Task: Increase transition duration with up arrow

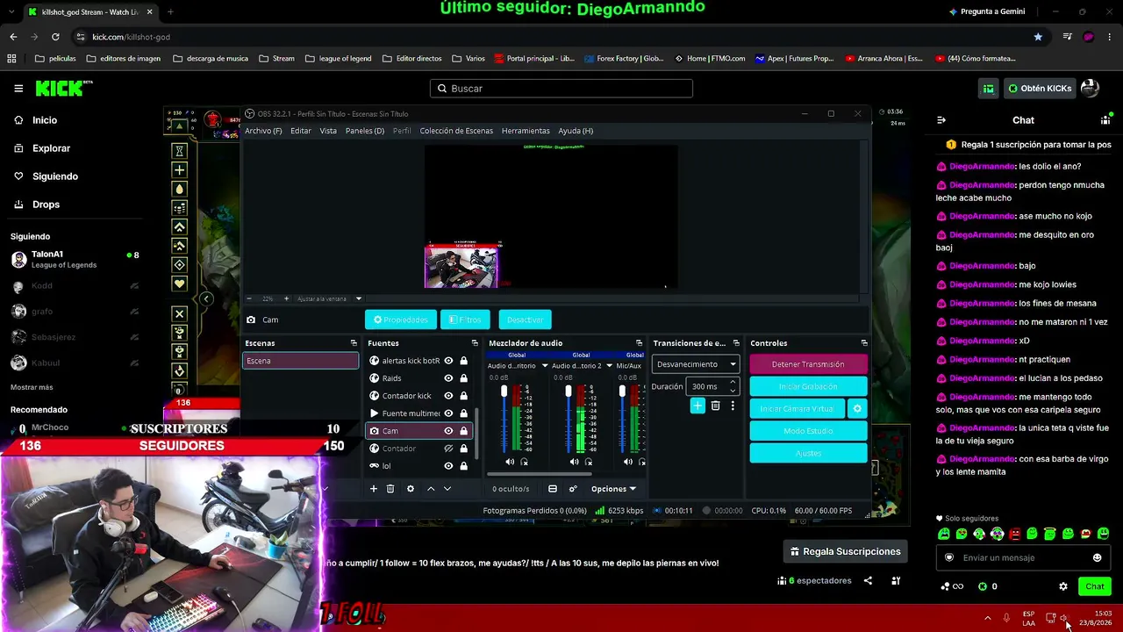Action: 733,382
